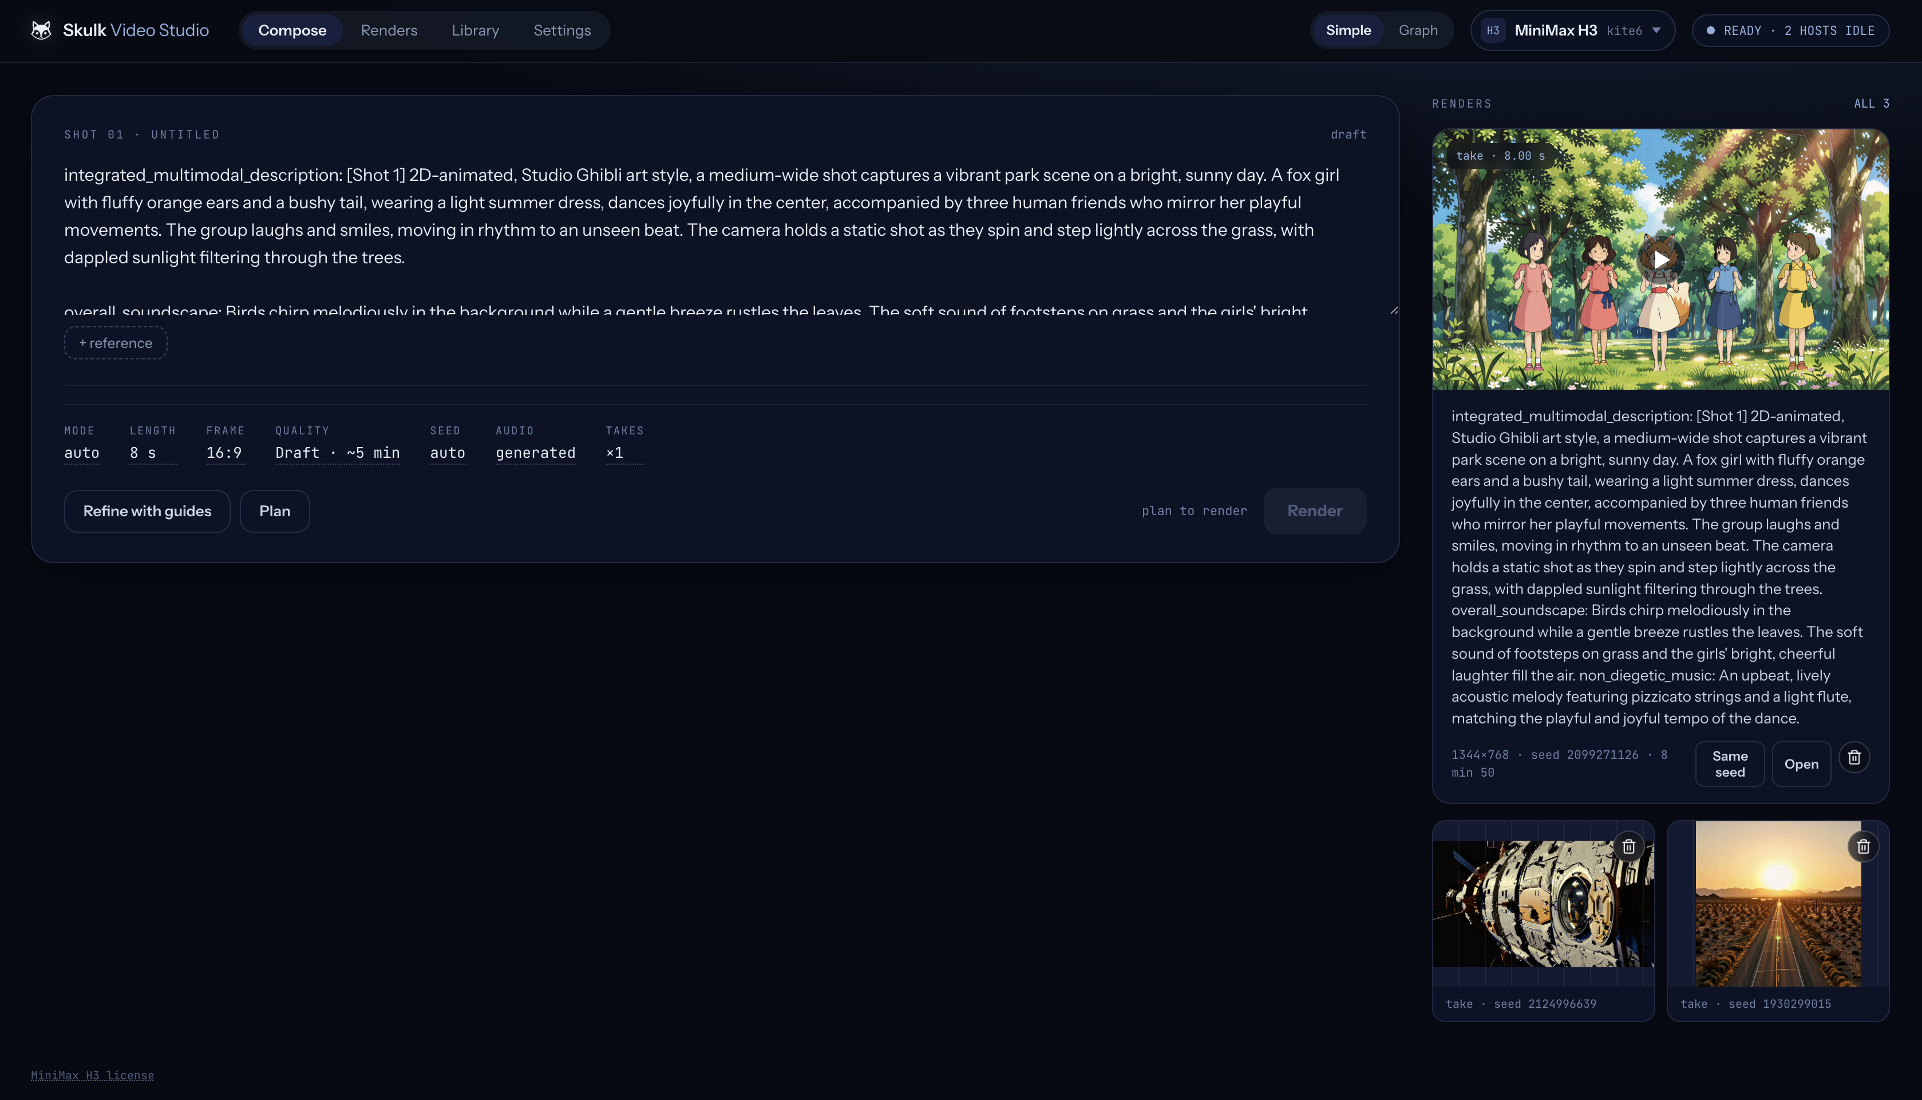
Task: Open the Compose tab
Action: pos(292,30)
